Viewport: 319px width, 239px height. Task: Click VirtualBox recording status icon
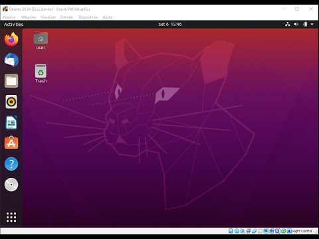[272, 231]
